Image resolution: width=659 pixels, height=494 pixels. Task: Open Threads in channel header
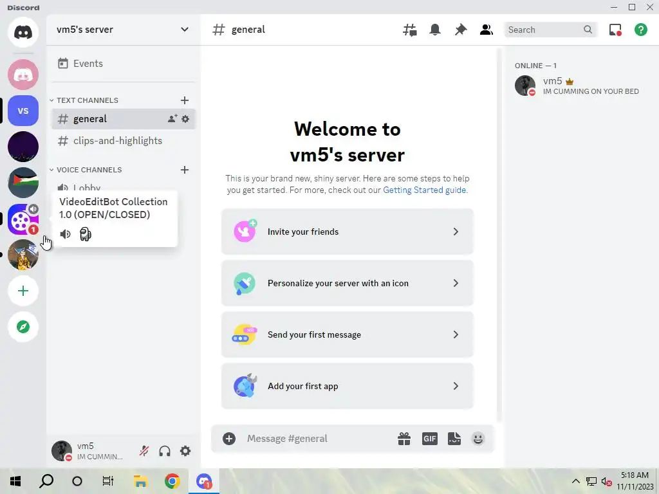point(409,30)
